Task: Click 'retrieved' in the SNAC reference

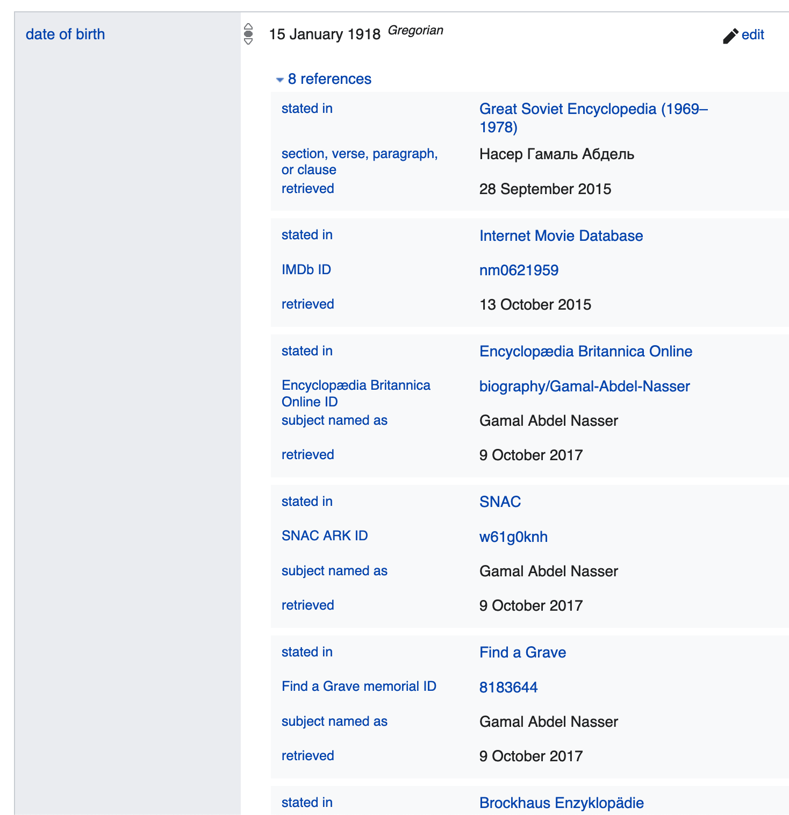Action: tap(307, 605)
